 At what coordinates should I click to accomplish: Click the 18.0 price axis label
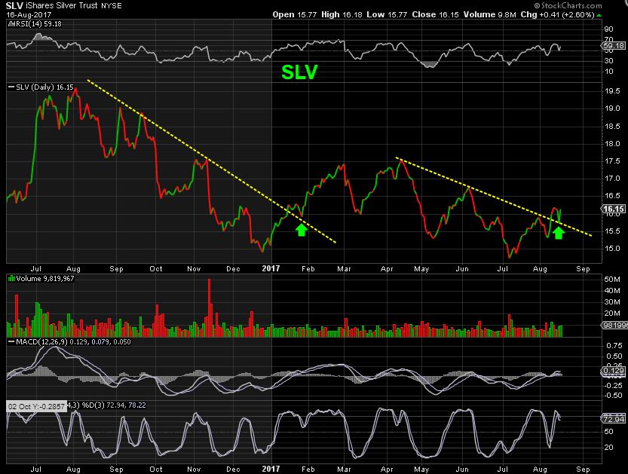[x=612, y=143]
